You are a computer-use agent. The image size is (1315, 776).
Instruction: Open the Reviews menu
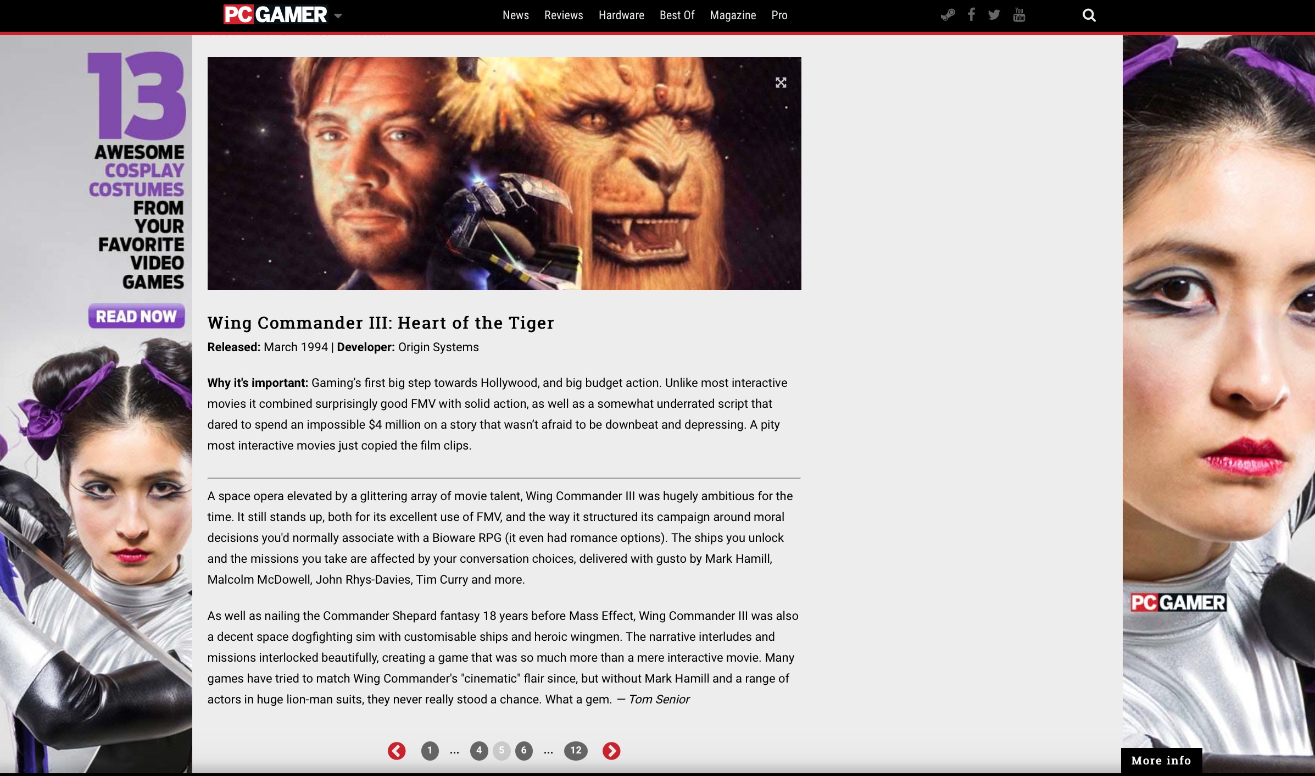pyautogui.click(x=563, y=15)
